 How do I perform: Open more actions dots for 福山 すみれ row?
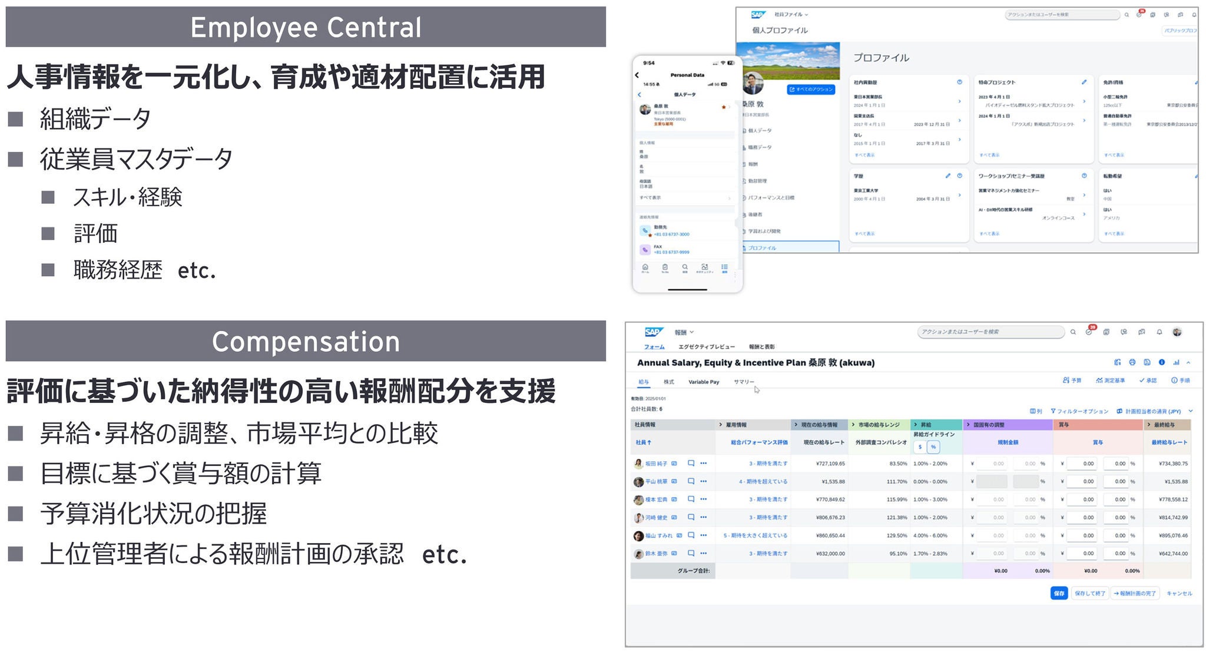(703, 535)
